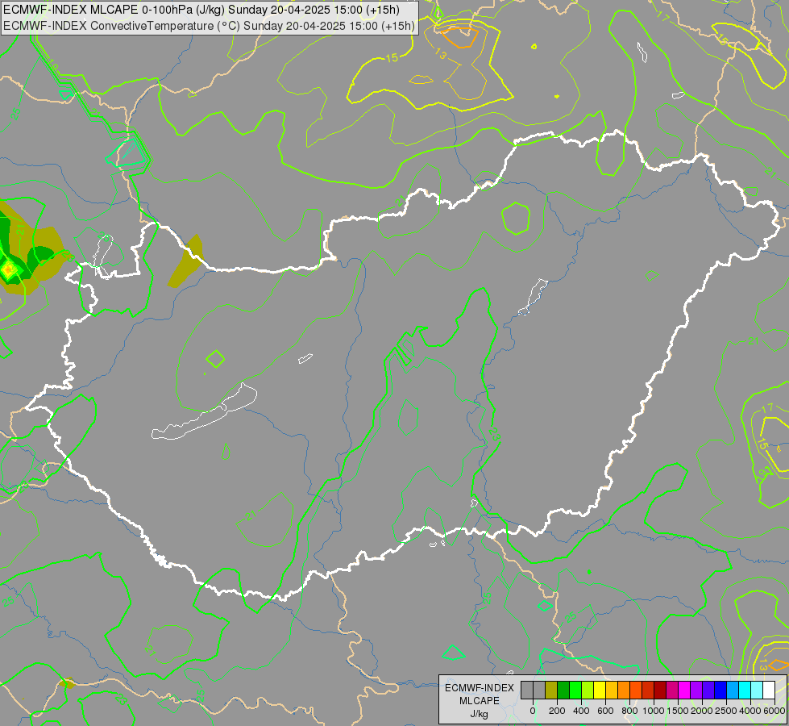Click the legend value 4000
Viewport: 789px width, 726px height.
pos(750,711)
